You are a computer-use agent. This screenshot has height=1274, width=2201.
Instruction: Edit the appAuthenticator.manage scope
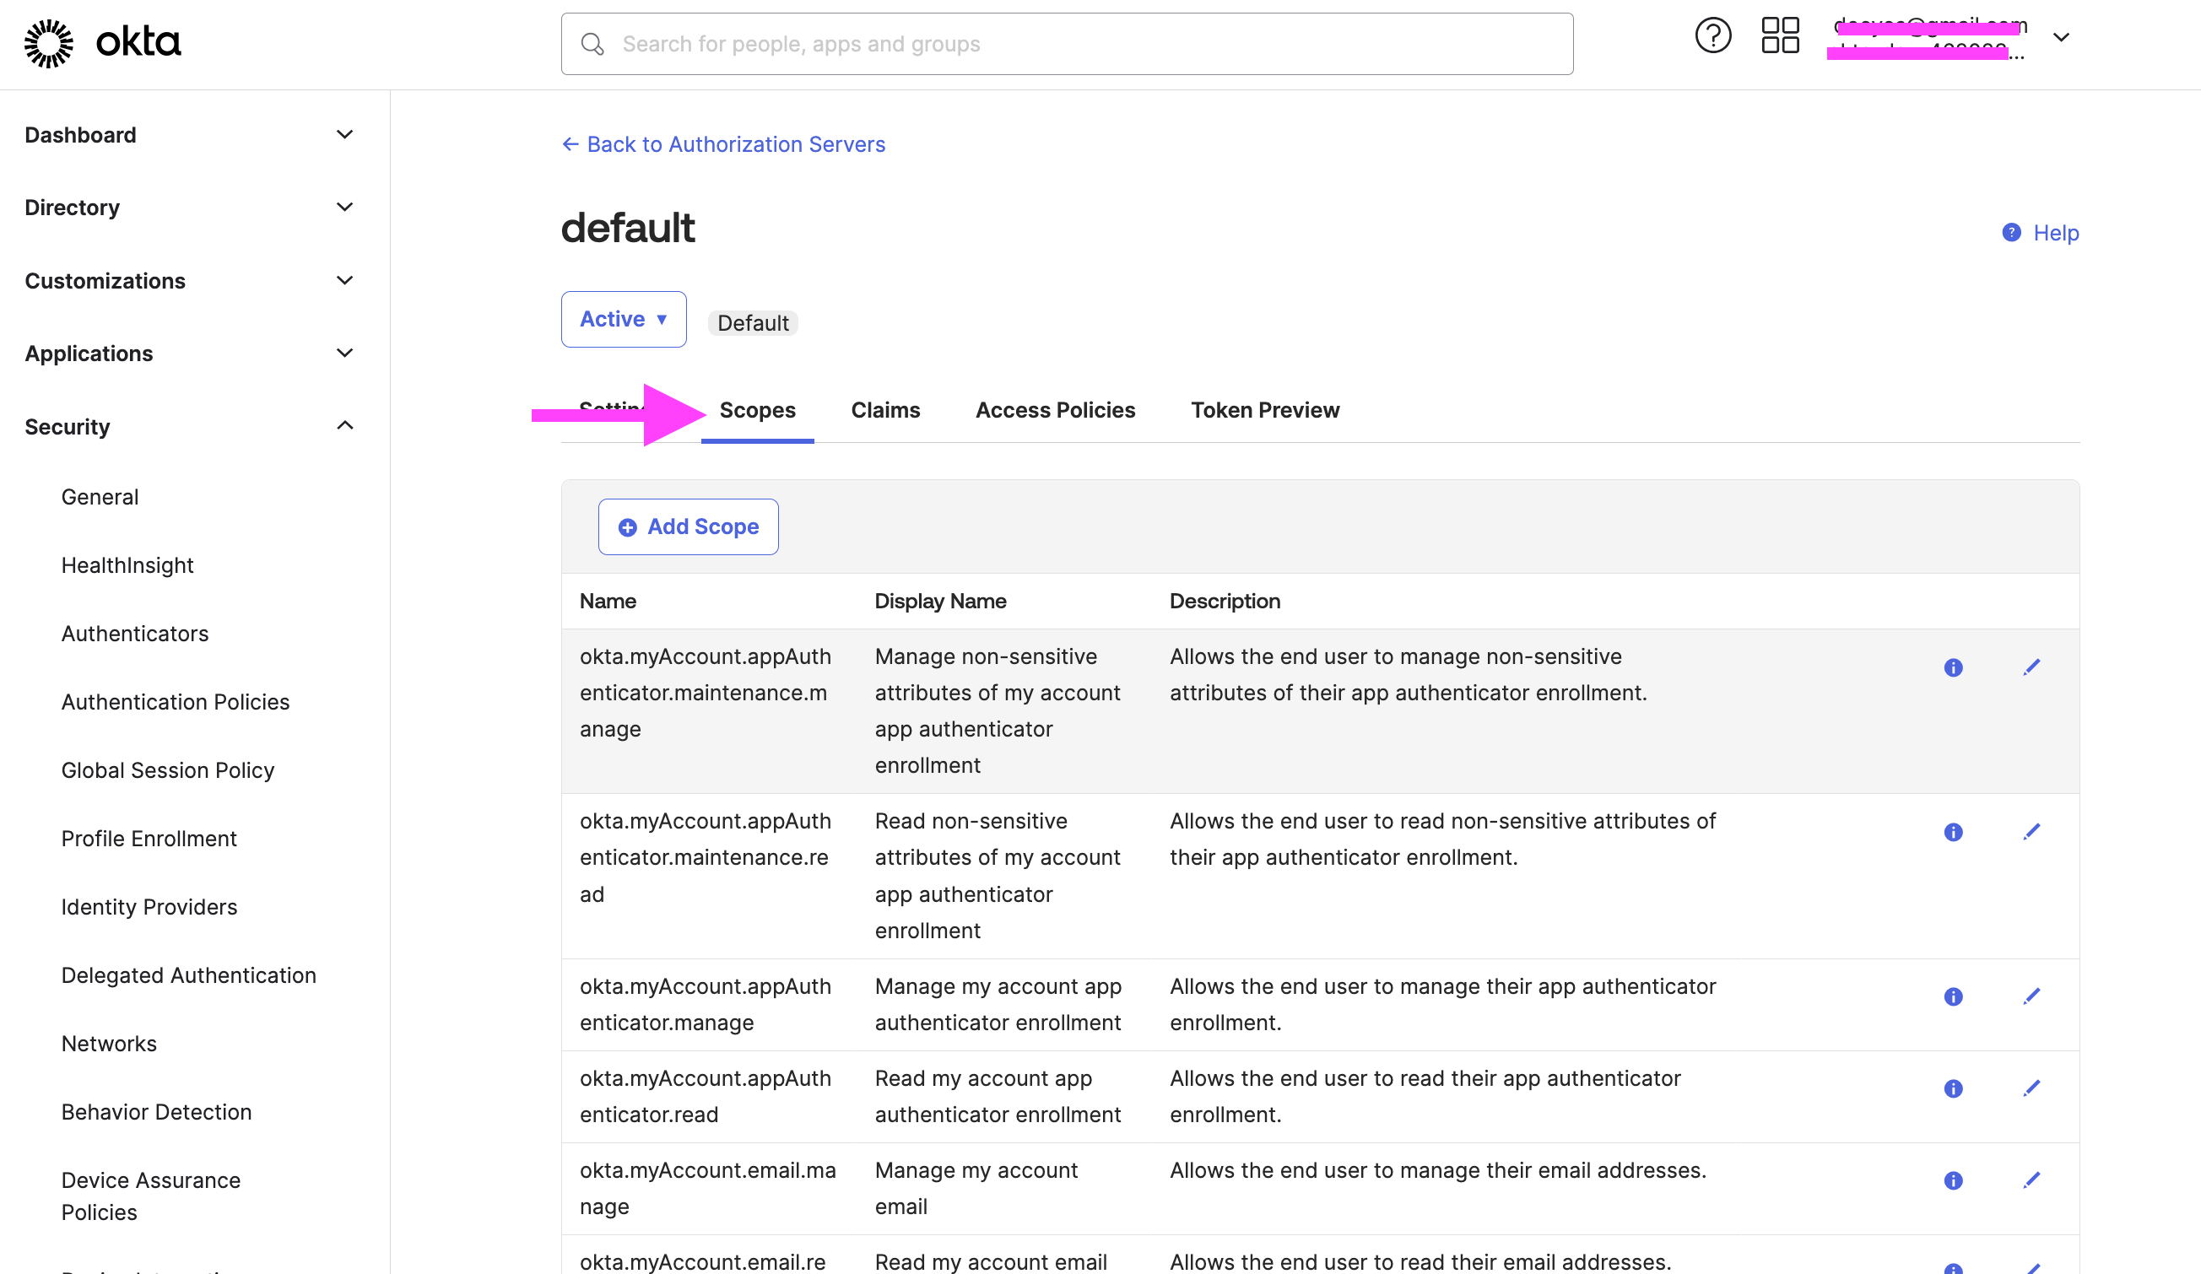(2031, 996)
